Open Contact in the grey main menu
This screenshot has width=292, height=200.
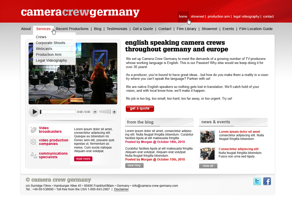[x=165, y=29]
